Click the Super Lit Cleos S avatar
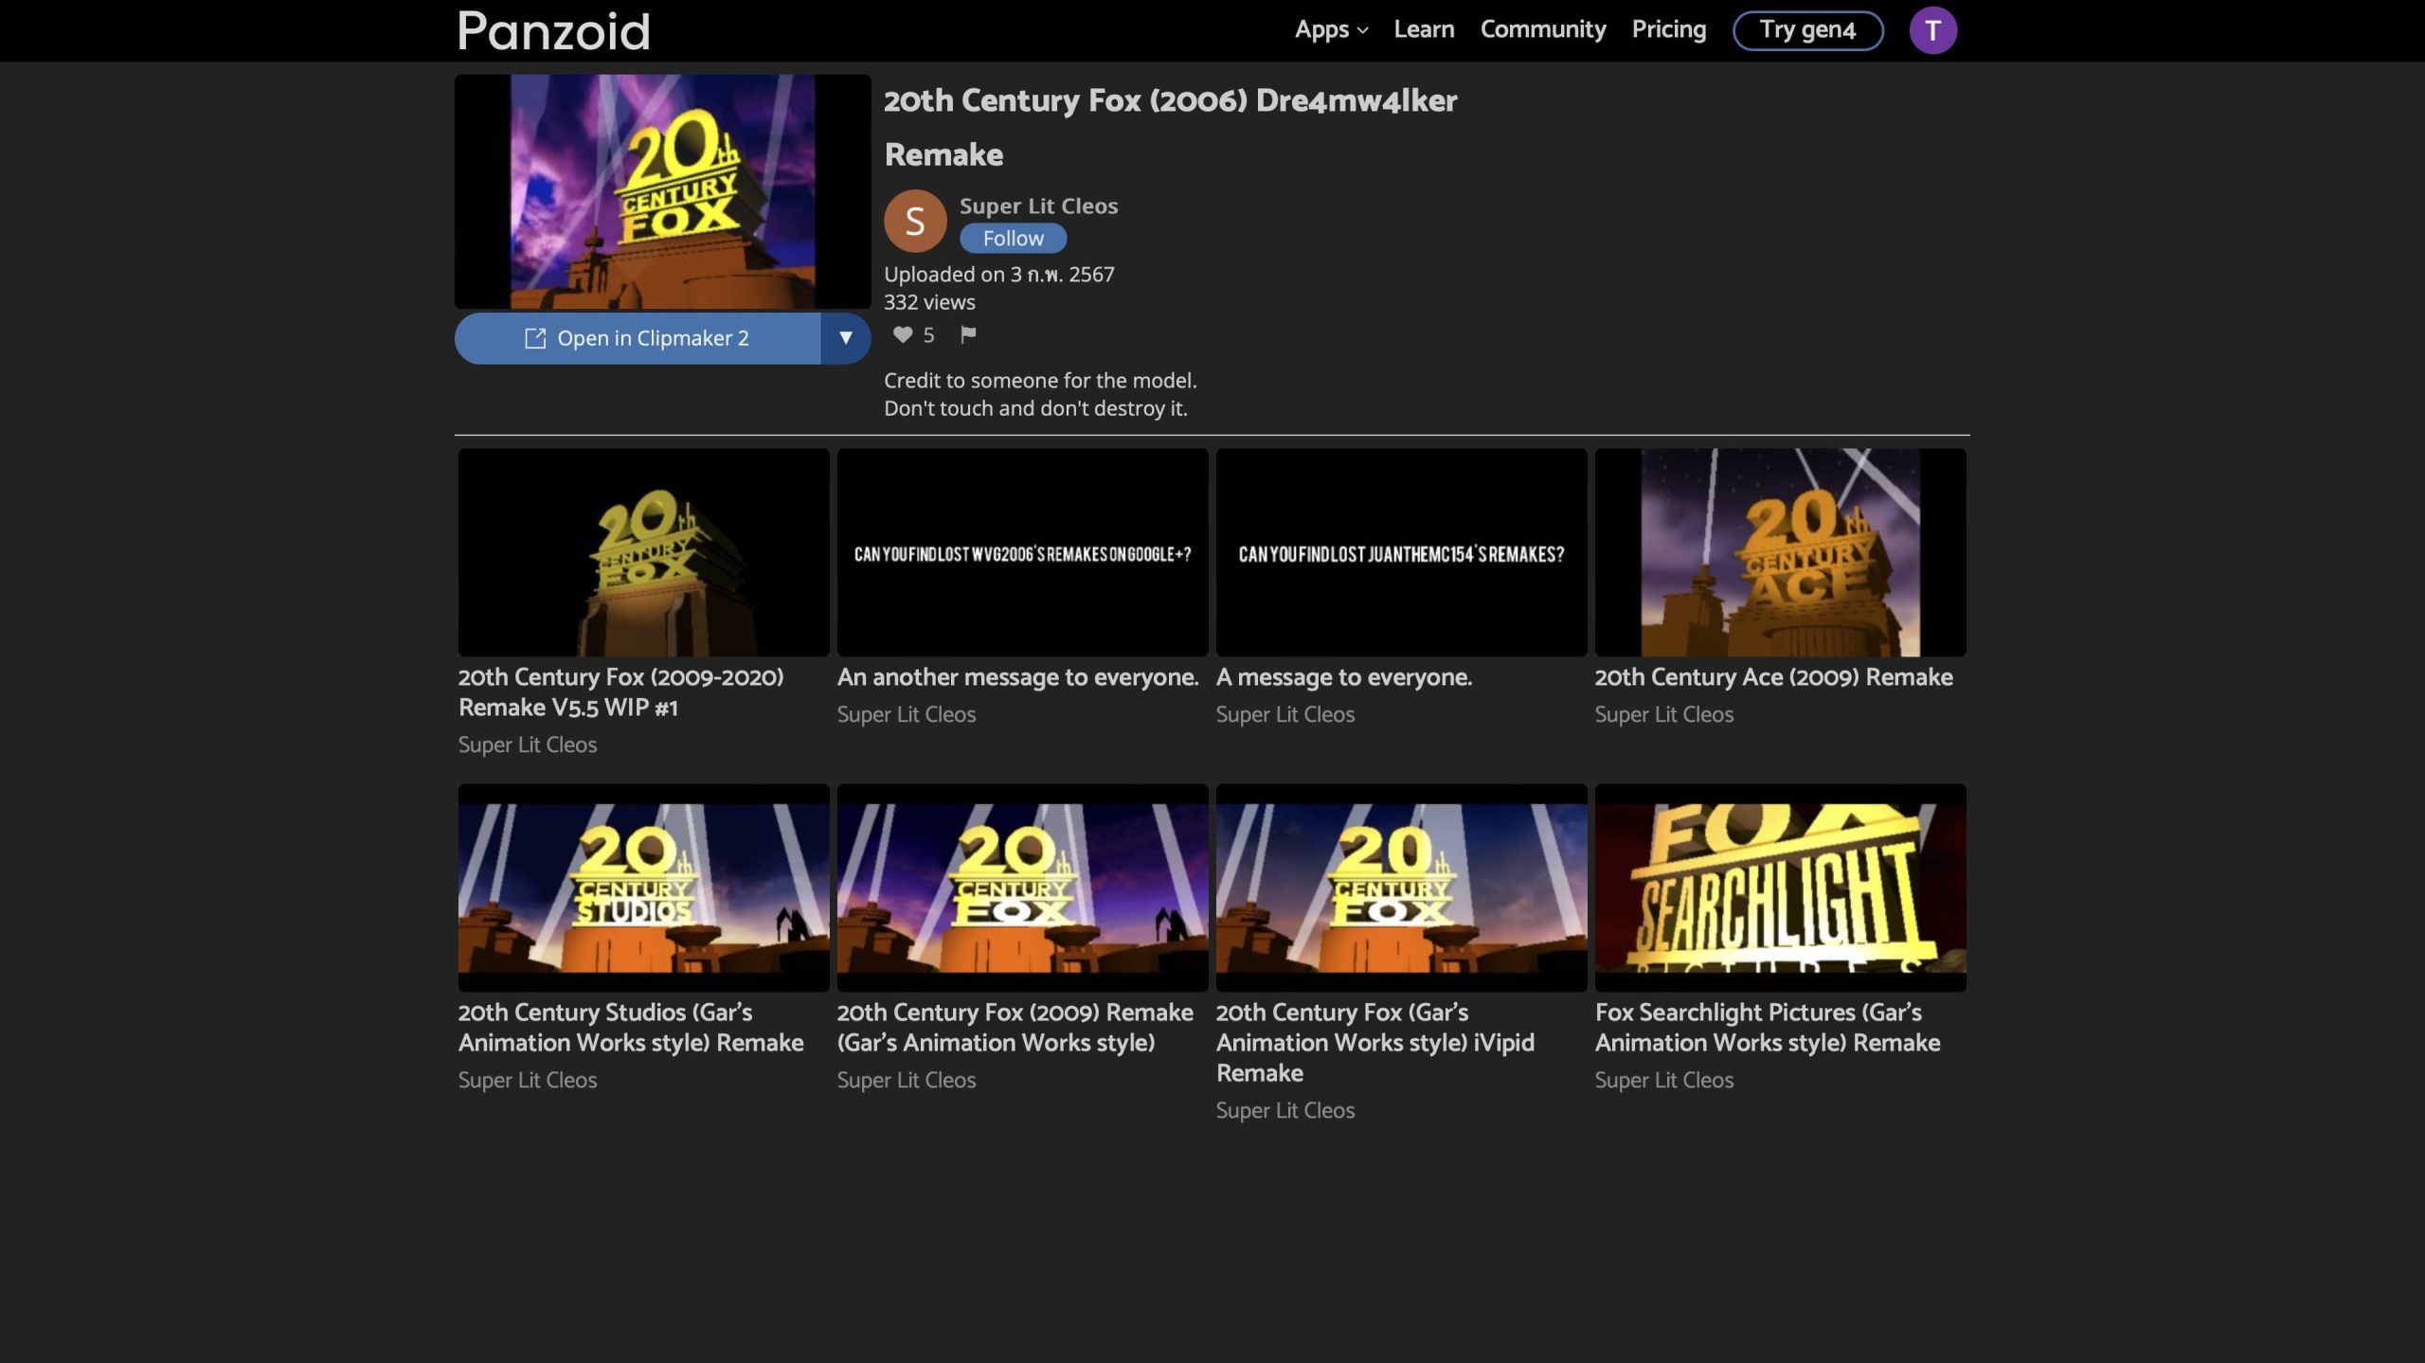This screenshot has width=2425, height=1363. point(915,221)
